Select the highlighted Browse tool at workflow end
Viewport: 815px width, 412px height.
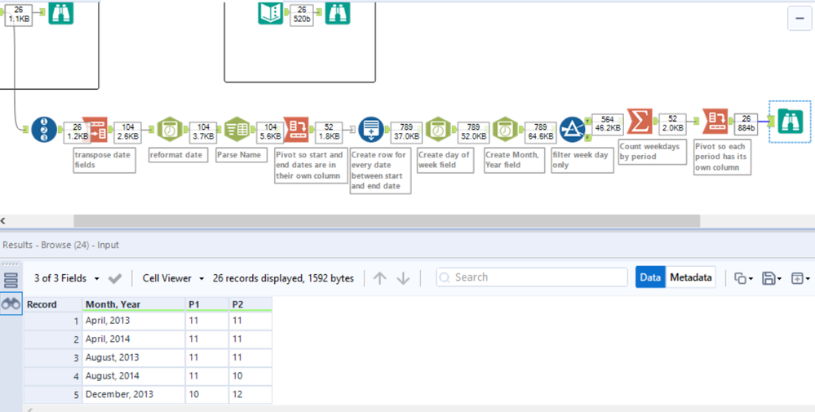[791, 122]
